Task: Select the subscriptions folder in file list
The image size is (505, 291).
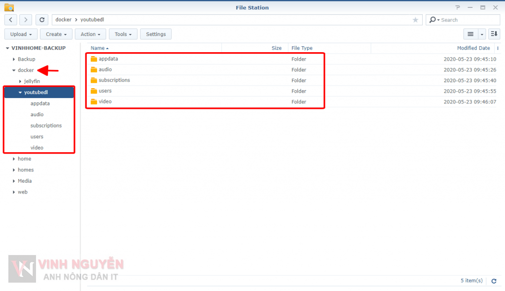Action: tap(114, 80)
